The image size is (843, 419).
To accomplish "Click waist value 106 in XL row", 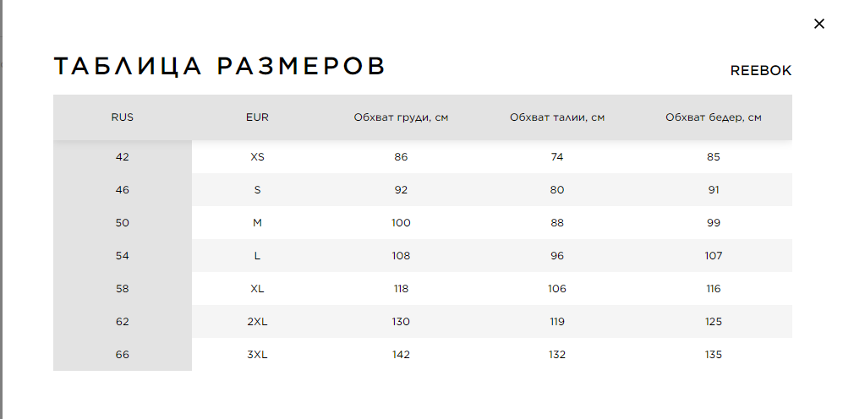I will point(557,288).
